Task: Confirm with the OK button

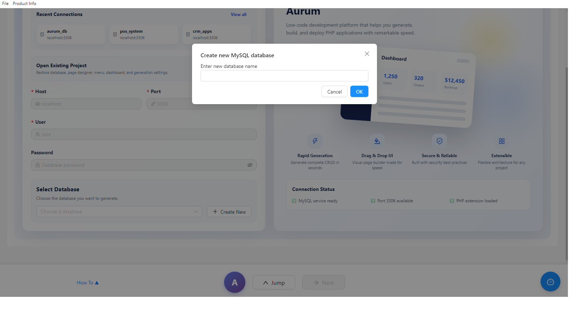Action: coord(359,92)
